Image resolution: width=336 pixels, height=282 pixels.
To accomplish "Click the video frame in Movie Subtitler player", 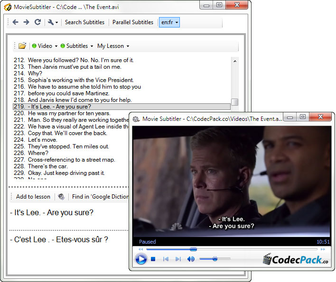I will 232,182.
